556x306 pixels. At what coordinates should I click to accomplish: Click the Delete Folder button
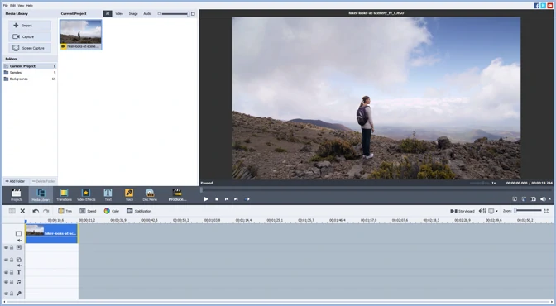click(x=43, y=181)
